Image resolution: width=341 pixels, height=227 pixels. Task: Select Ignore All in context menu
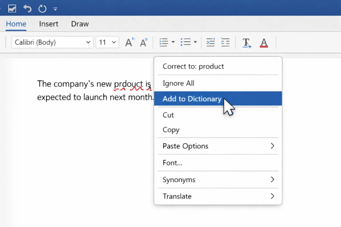point(178,83)
